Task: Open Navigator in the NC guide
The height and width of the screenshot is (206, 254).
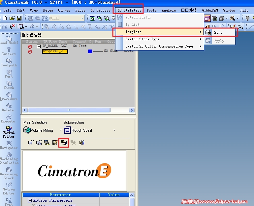Action: (9, 145)
